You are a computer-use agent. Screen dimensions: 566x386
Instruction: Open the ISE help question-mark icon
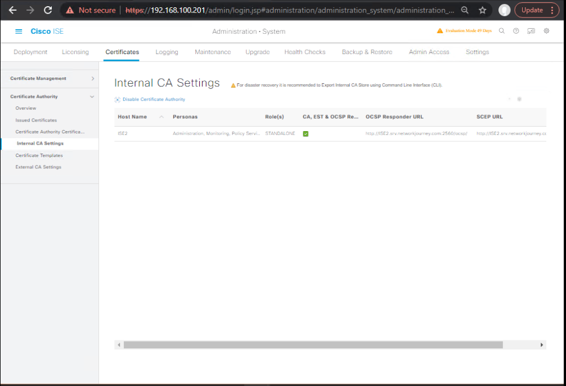click(516, 31)
